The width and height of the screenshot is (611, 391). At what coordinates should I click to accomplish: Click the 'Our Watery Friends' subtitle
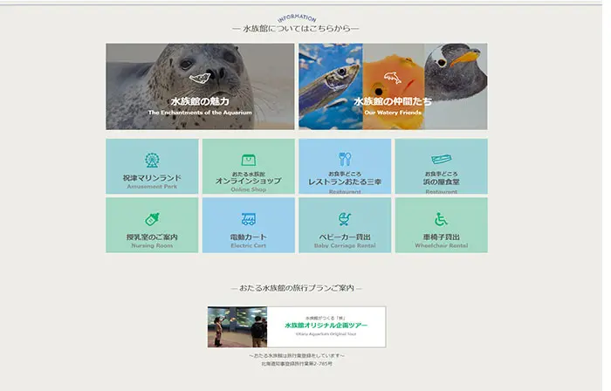tap(393, 113)
